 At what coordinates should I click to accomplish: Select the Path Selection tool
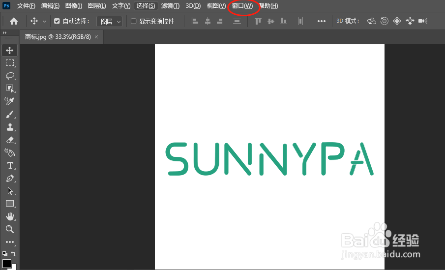10,191
